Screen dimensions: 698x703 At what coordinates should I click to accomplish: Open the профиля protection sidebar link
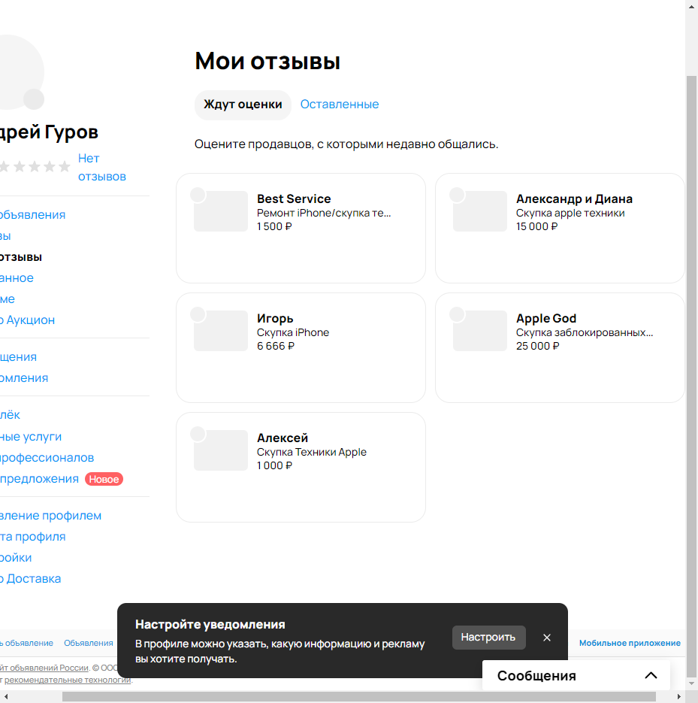pyautogui.click(x=33, y=537)
